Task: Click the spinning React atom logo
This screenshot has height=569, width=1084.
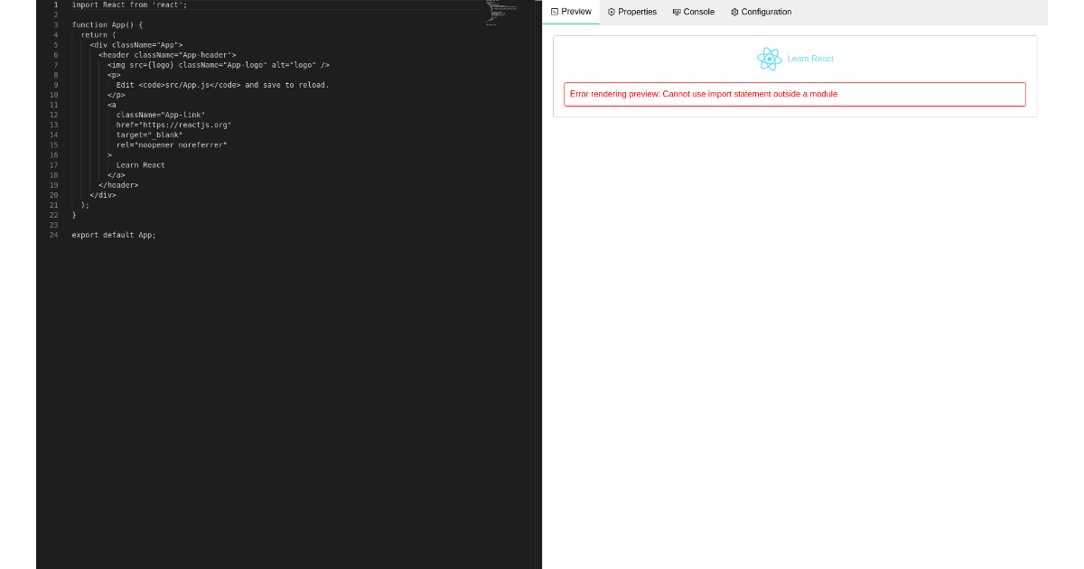Action: [x=770, y=59]
